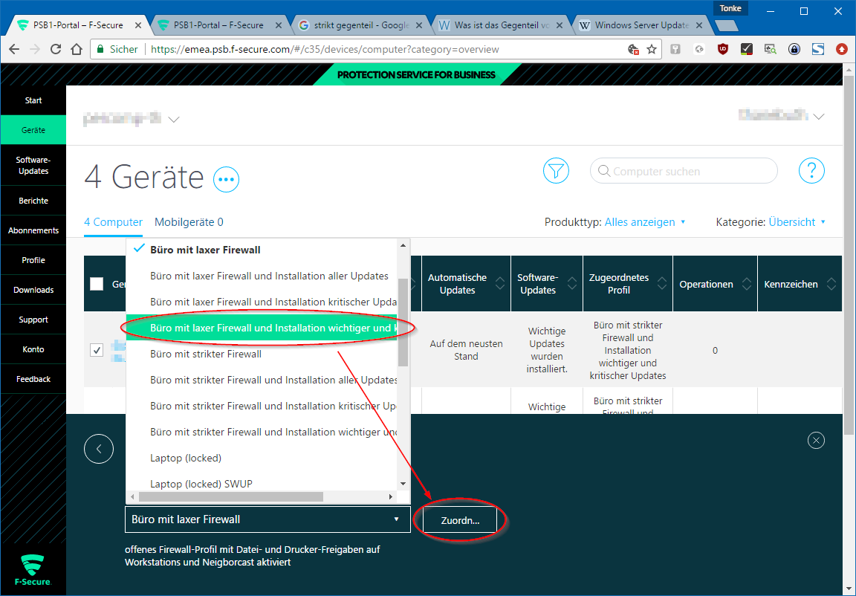Select the 'Laptop (locked) SWUP' profile option
The width and height of the screenshot is (856, 596).
[x=262, y=484]
